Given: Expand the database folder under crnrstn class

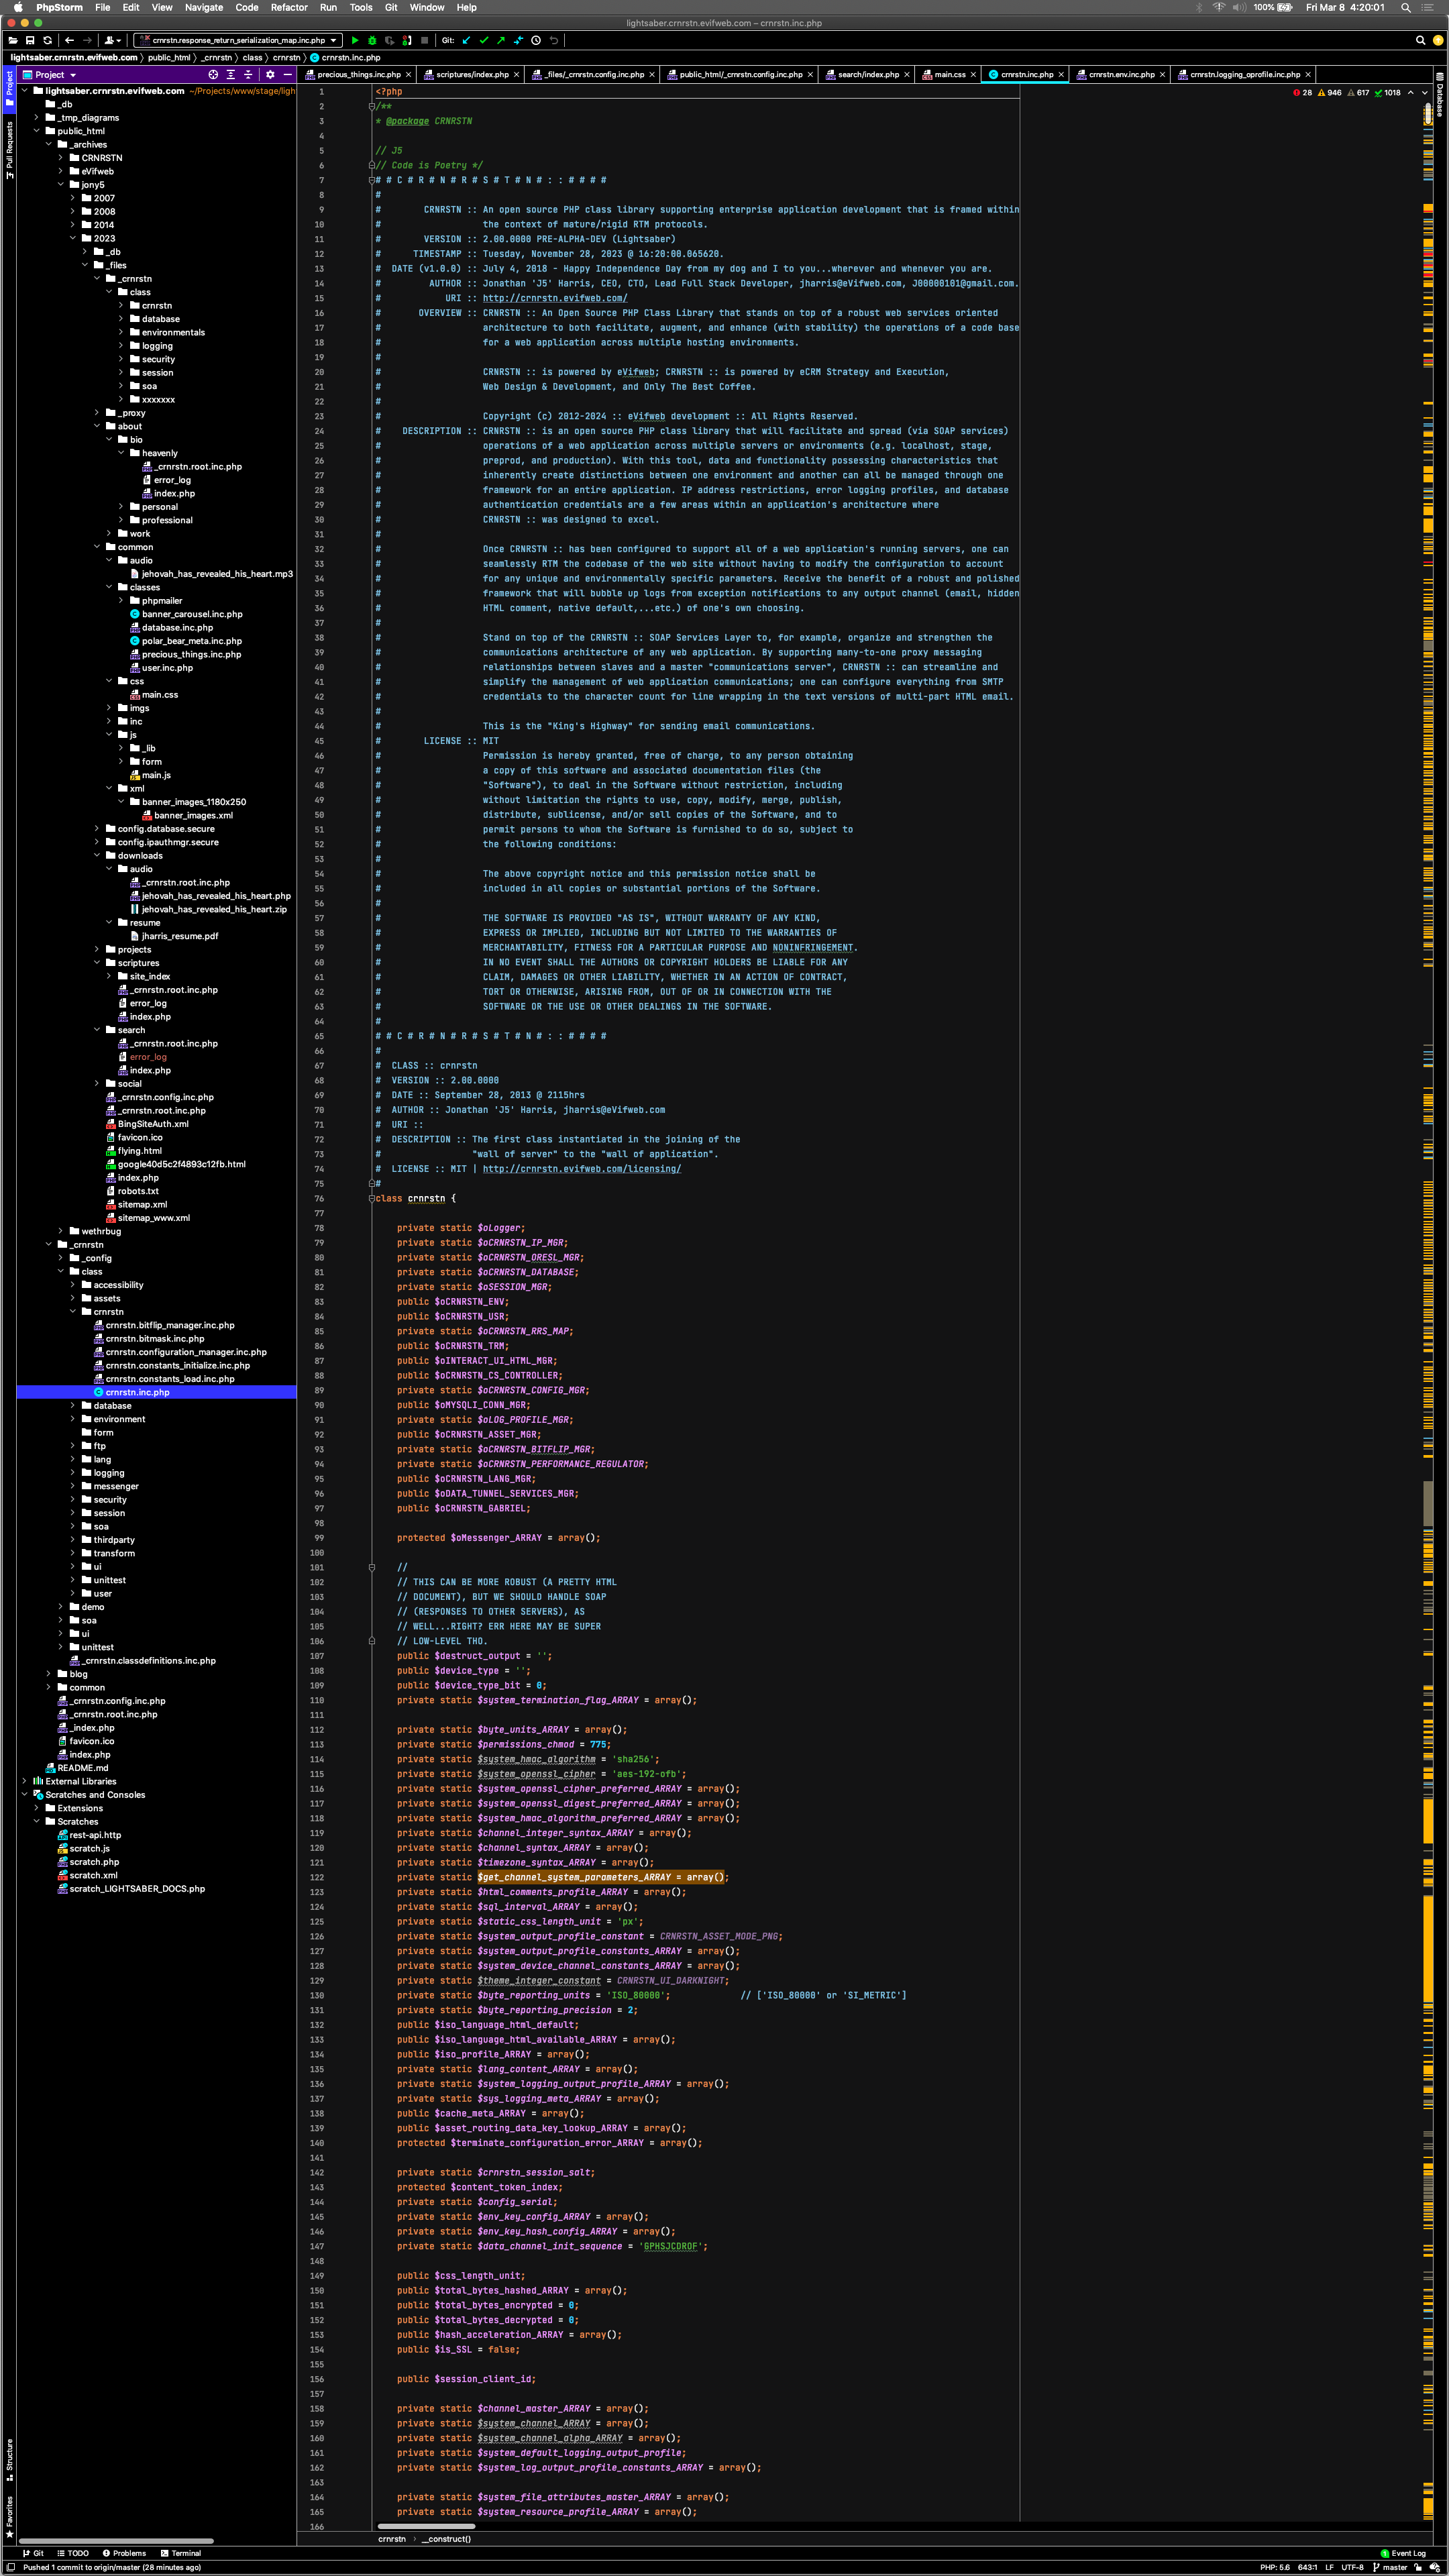Looking at the screenshot, I should pos(73,1406).
